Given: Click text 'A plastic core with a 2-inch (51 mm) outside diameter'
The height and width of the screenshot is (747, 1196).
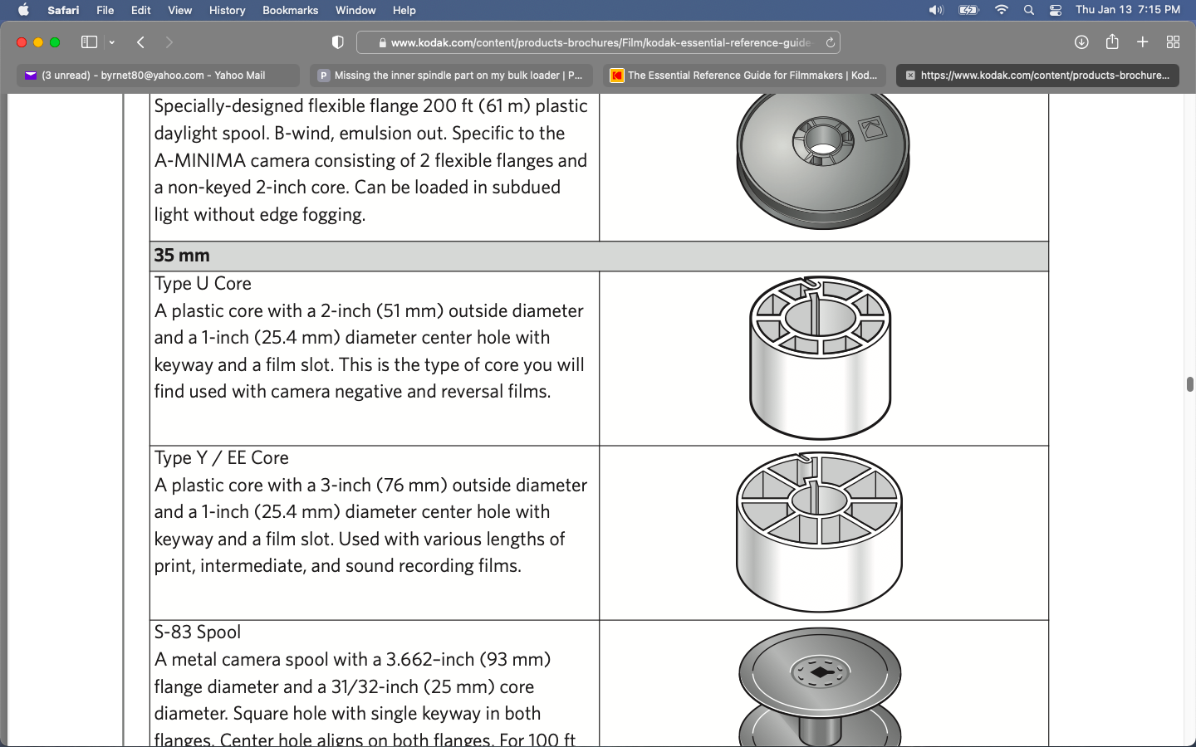Looking at the screenshot, I should point(369,311).
